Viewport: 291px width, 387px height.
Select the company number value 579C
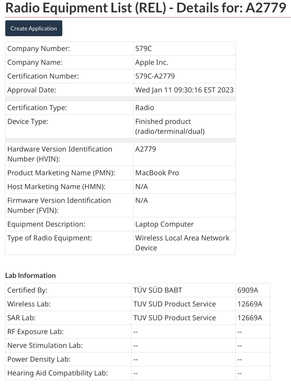tap(144, 48)
